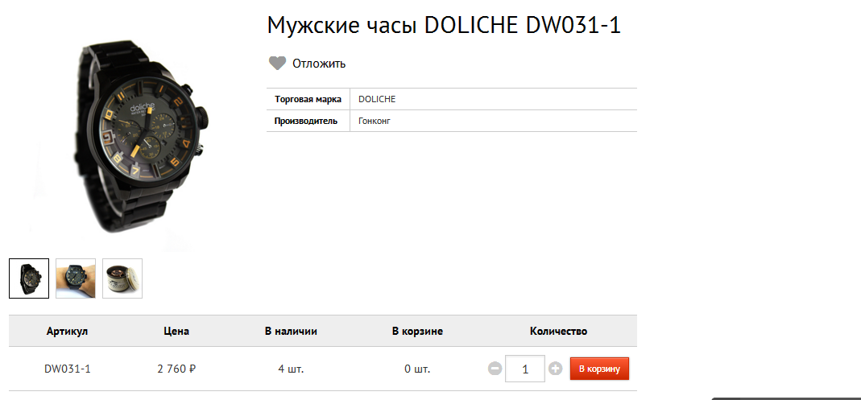Image resolution: width=861 pixels, height=400 pixels.
Task: Click the 'Отложить' link
Action: pyautogui.click(x=319, y=63)
